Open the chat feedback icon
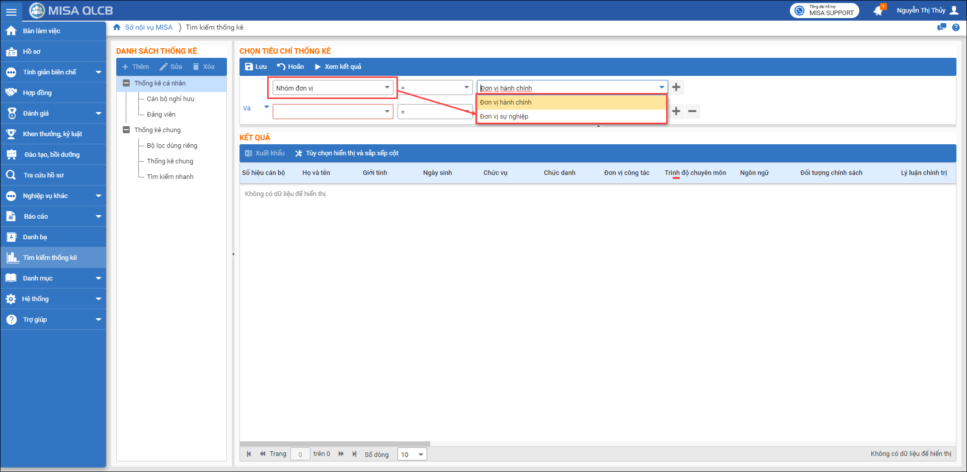The image size is (967, 472). tap(941, 28)
